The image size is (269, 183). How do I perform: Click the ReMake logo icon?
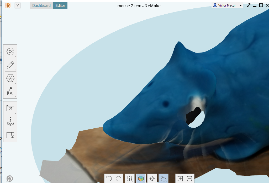tap(8, 5)
